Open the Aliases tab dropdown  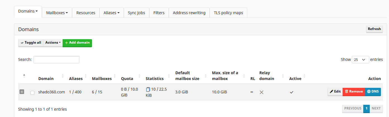(x=112, y=13)
